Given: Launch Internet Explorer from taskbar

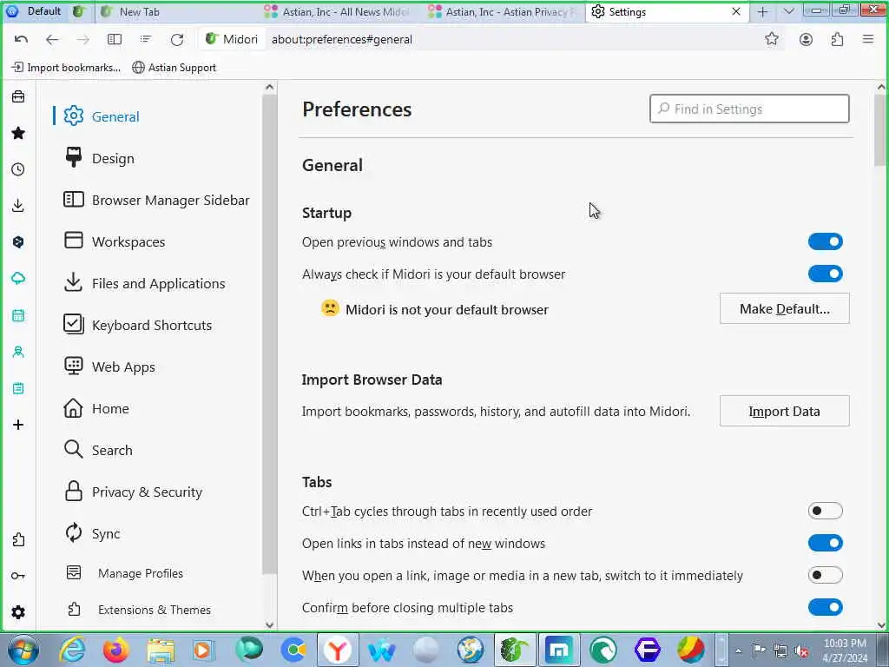Looking at the screenshot, I should tap(73, 650).
